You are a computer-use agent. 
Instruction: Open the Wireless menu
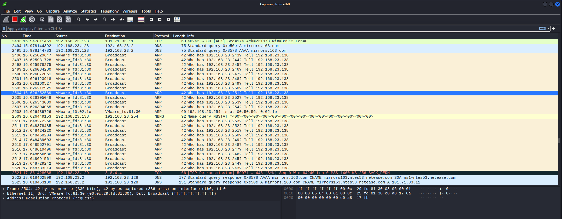pyautogui.click(x=130, y=11)
